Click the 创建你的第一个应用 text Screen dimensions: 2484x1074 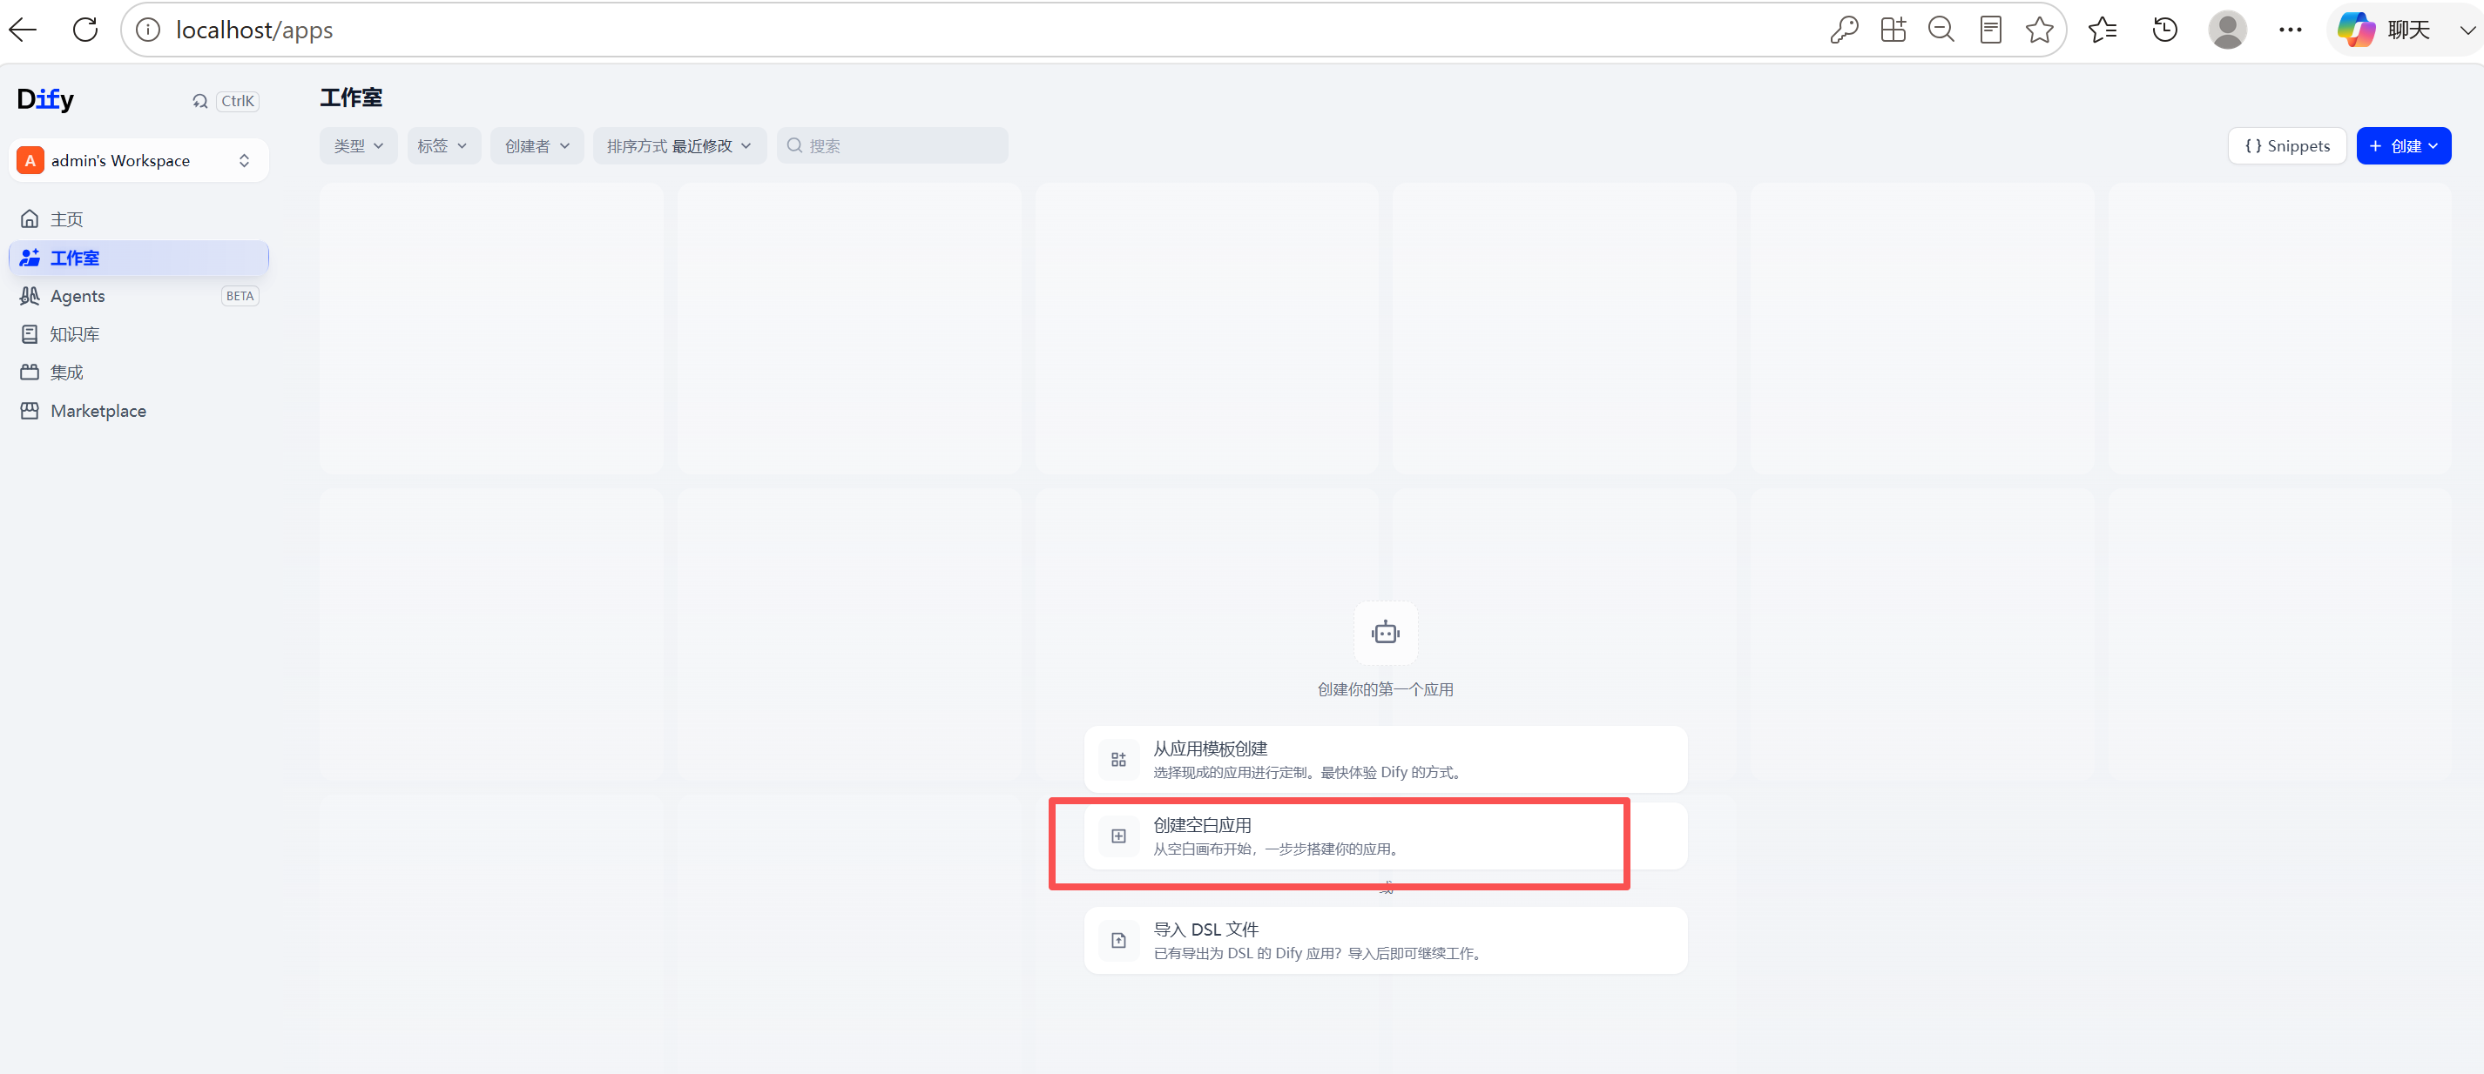1386,689
